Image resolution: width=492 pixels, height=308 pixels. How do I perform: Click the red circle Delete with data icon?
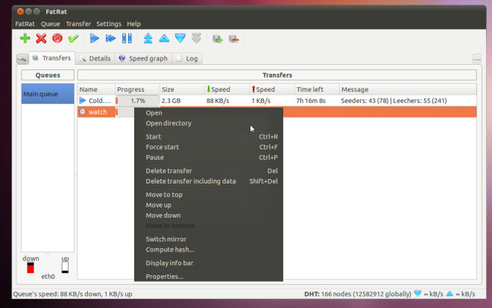(57, 39)
